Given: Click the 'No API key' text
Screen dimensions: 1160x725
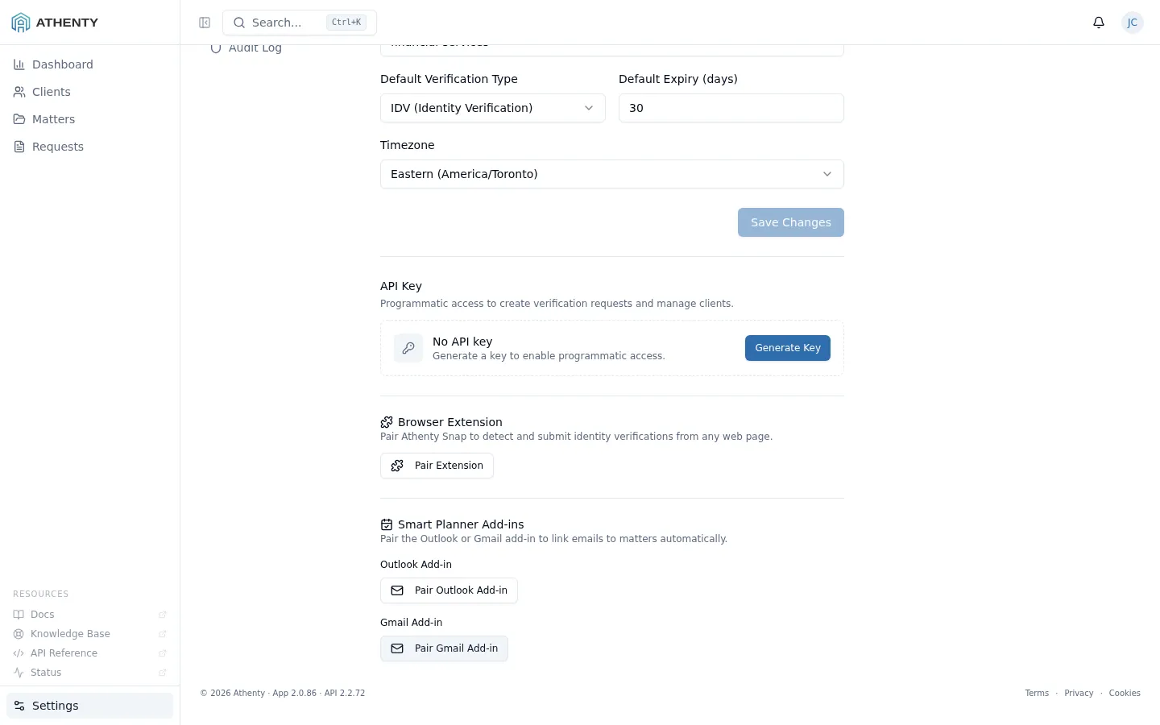Looking at the screenshot, I should (x=462, y=342).
